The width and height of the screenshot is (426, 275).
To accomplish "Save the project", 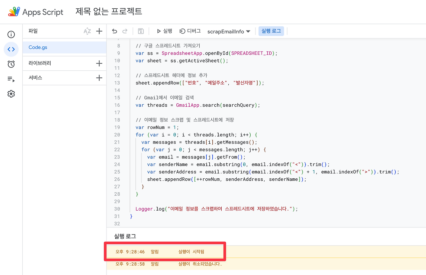I will click(140, 31).
